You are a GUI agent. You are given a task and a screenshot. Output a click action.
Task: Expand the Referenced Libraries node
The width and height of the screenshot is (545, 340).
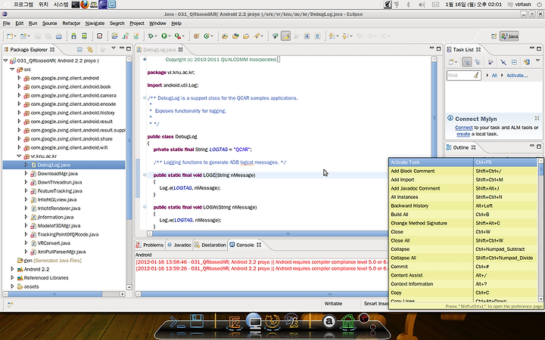12,277
